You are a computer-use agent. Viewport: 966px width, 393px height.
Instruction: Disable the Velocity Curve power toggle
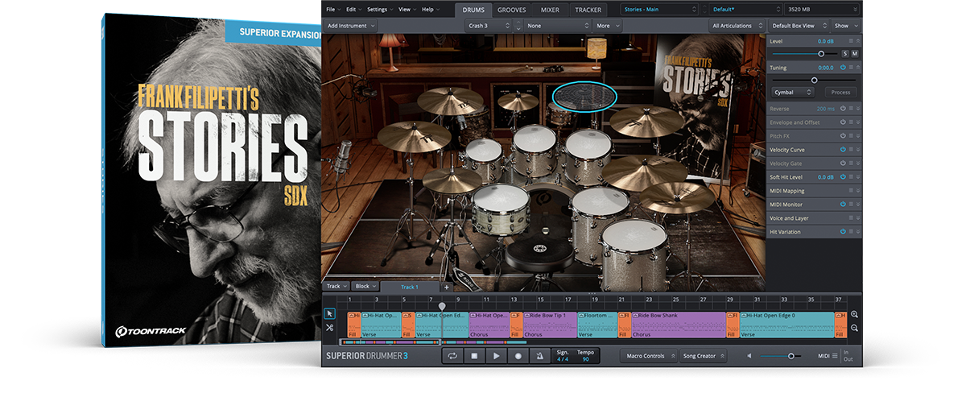tap(843, 150)
